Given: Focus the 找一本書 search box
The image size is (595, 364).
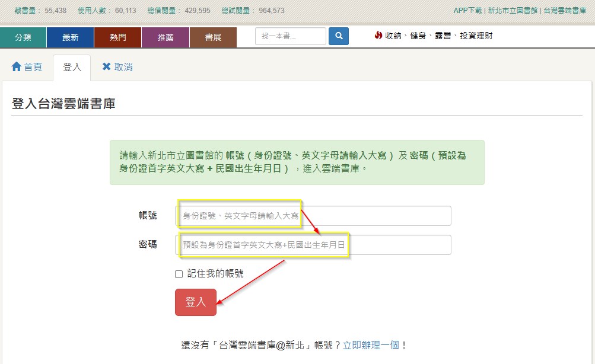Looking at the screenshot, I should click(291, 36).
